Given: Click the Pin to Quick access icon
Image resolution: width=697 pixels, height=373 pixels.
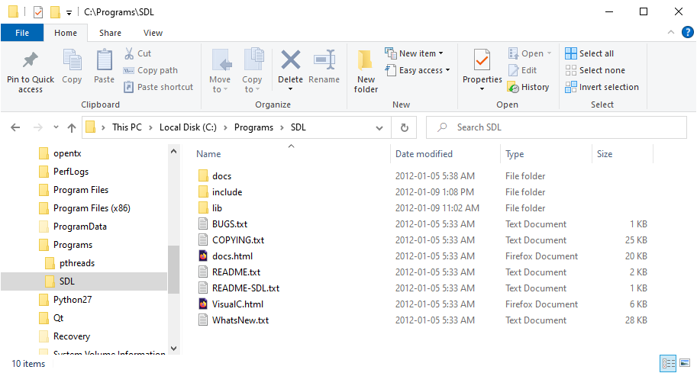Looking at the screenshot, I should tap(31, 60).
